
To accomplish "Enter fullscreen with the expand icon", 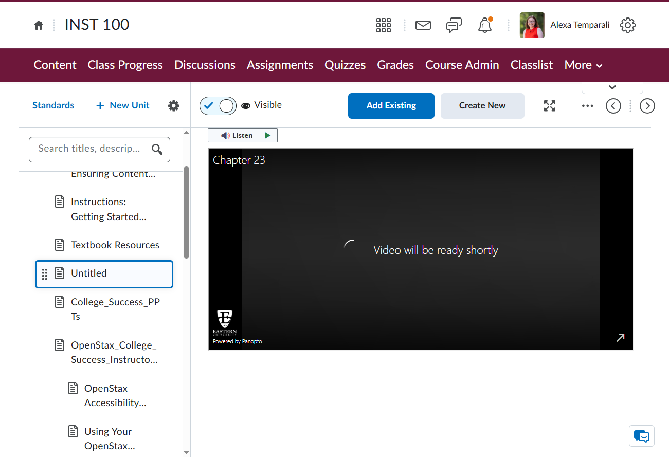I will (x=550, y=106).
